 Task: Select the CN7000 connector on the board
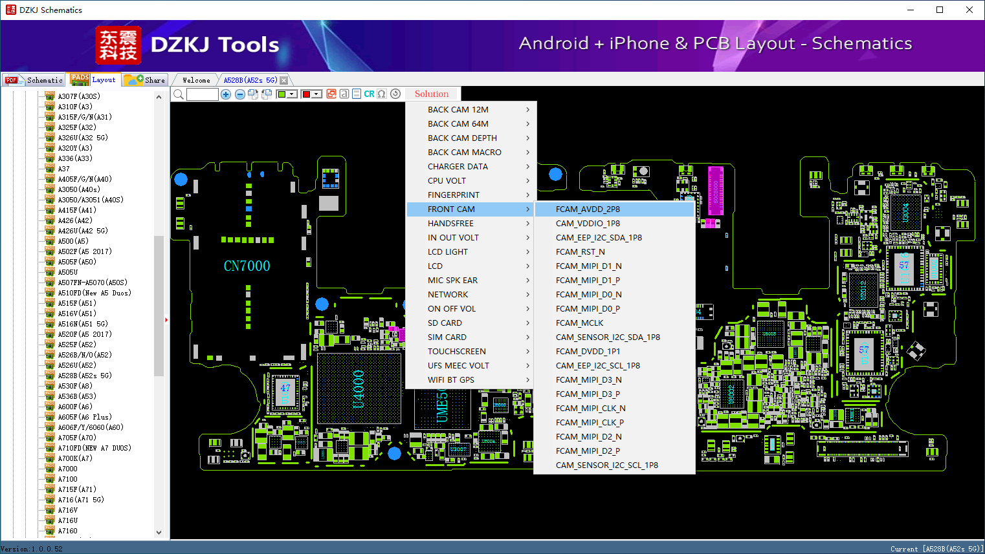tap(247, 266)
